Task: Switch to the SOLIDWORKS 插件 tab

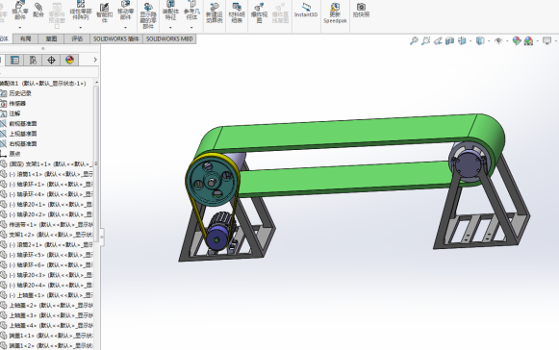Action: tap(116, 38)
